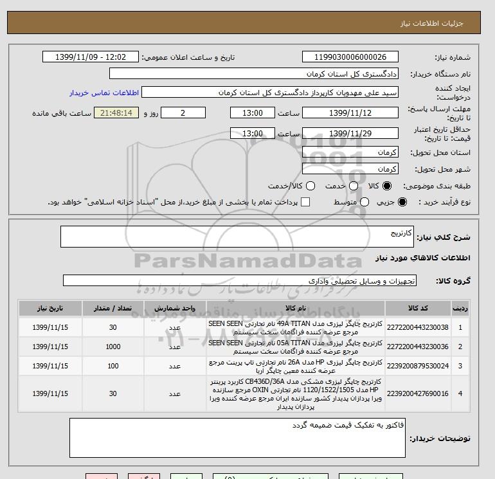Click the need number field 1199030006000026
This screenshot has width=495, height=479.
(x=350, y=57)
